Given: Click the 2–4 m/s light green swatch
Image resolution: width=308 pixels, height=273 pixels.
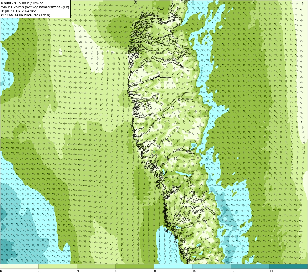Looking at the screenshot, I should [58, 266].
